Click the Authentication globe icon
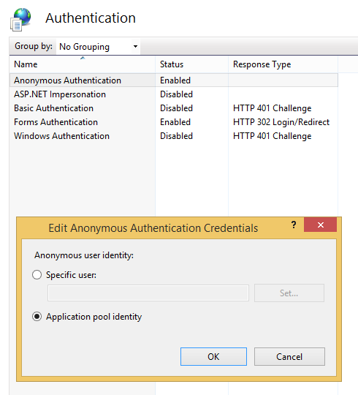358x395 pixels. pos(20,20)
